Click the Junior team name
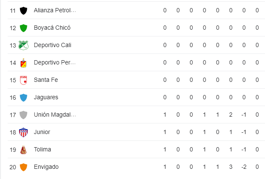The width and height of the screenshot is (265, 179). coord(42,132)
